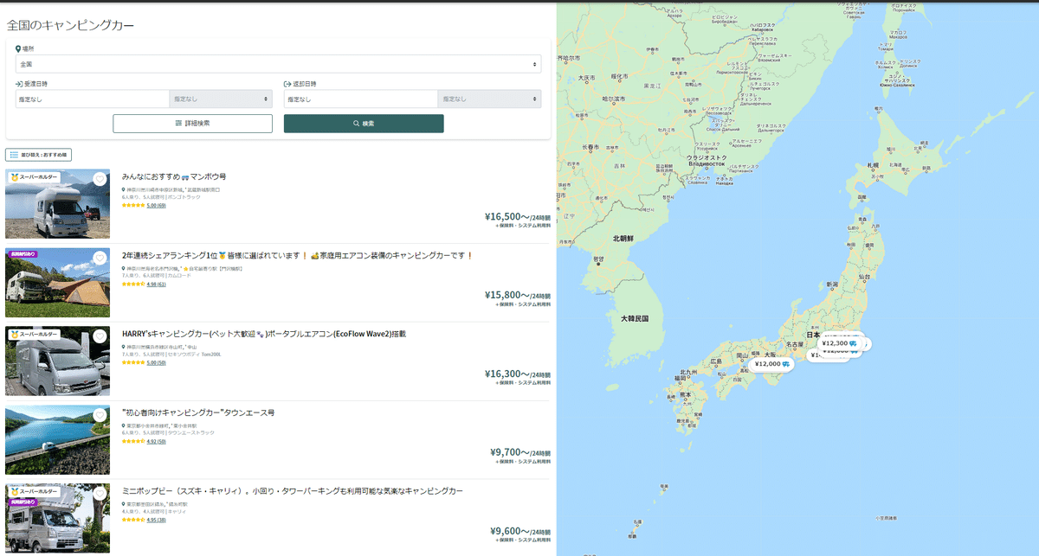
Task: Click the マンボウ号 listing thumbnail photo
Action: [56, 204]
